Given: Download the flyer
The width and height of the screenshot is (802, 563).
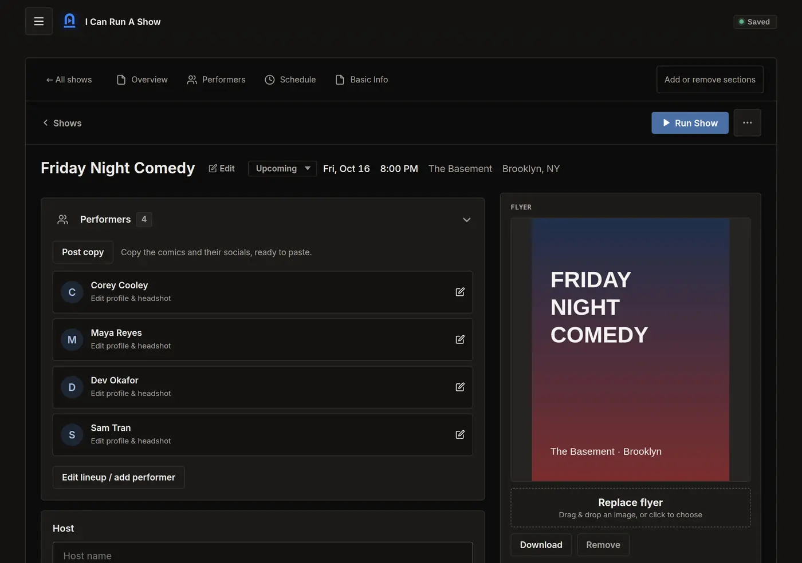Looking at the screenshot, I should 541,545.
